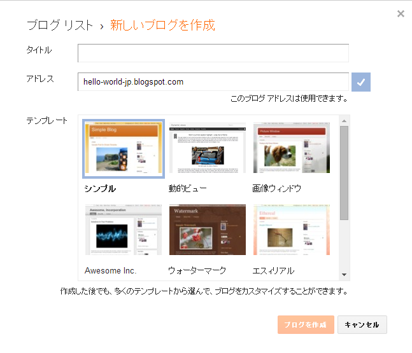The width and height of the screenshot is (412, 353).
Task: Click the 新しいブログを作成 heading text
Action: click(x=162, y=25)
